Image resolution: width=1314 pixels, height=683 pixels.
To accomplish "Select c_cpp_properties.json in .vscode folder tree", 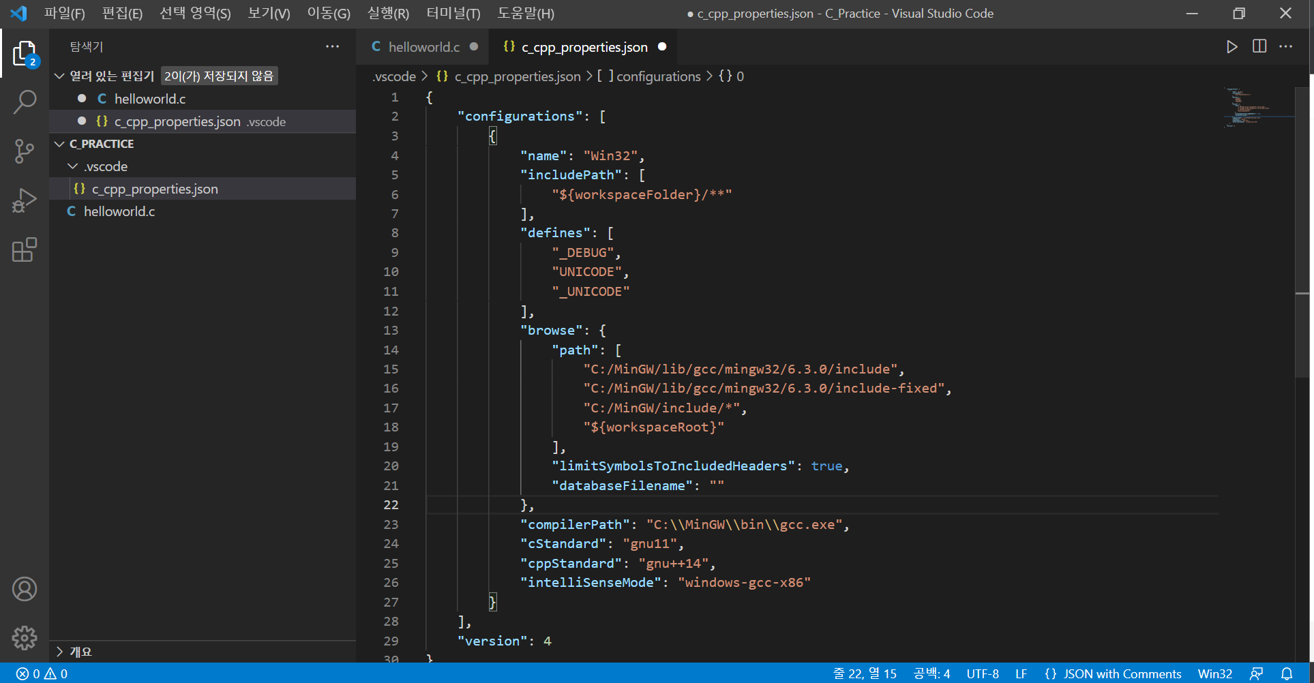I will (203, 189).
